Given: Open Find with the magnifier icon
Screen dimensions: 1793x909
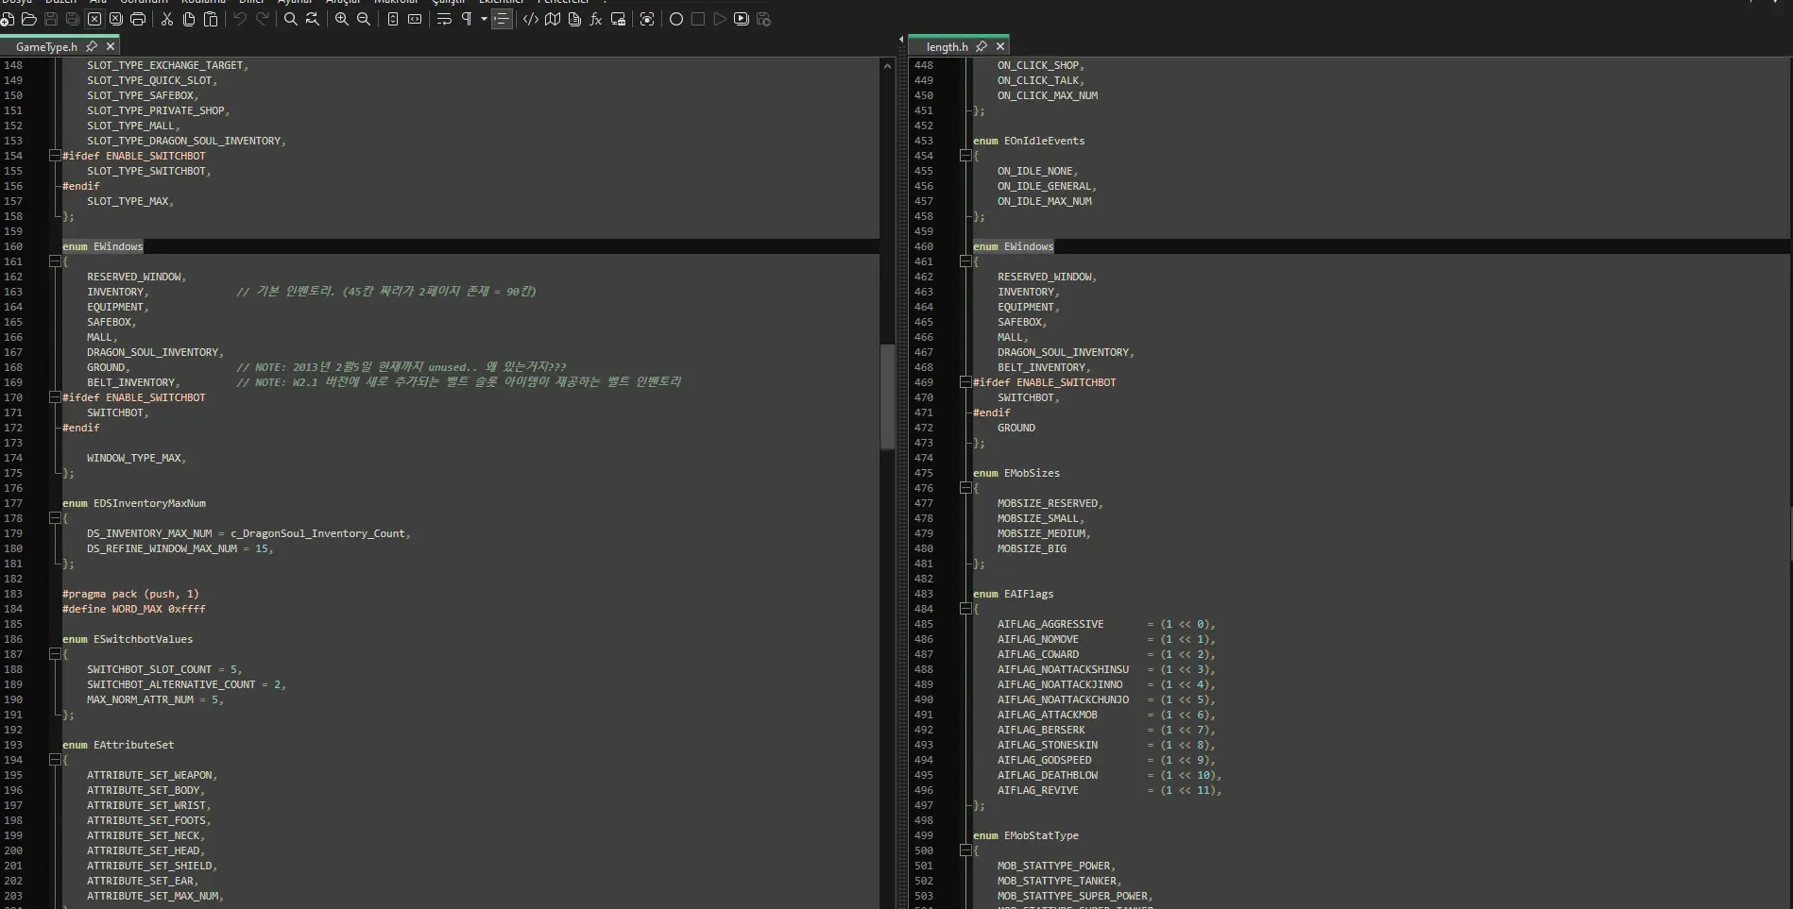Looking at the screenshot, I should tap(291, 19).
